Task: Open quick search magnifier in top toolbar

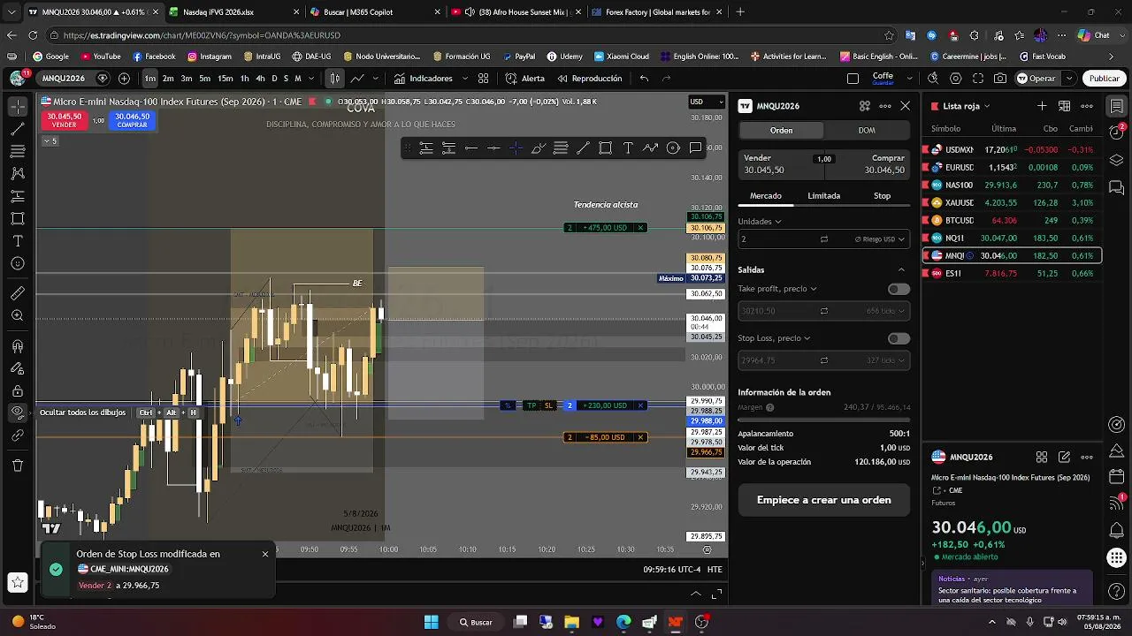Action: [932, 79]
